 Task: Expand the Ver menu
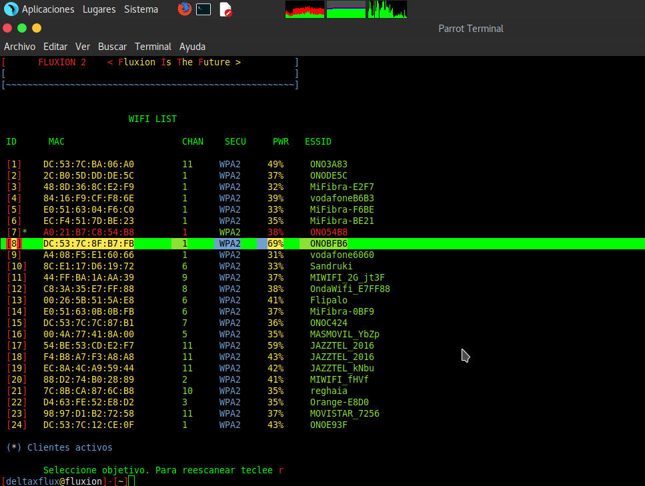83,47
